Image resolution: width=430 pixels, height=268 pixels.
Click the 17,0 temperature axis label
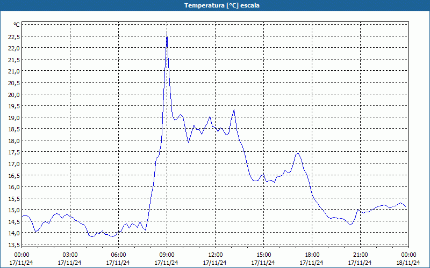14,164
